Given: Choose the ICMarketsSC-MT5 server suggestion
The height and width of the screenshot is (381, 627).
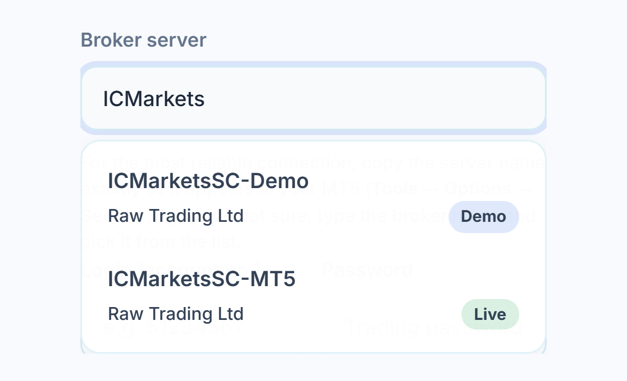Looking at the screenshot, I should point(313,296).
